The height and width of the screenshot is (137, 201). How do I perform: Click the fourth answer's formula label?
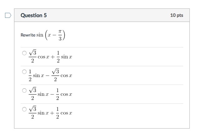coord(50,112)
